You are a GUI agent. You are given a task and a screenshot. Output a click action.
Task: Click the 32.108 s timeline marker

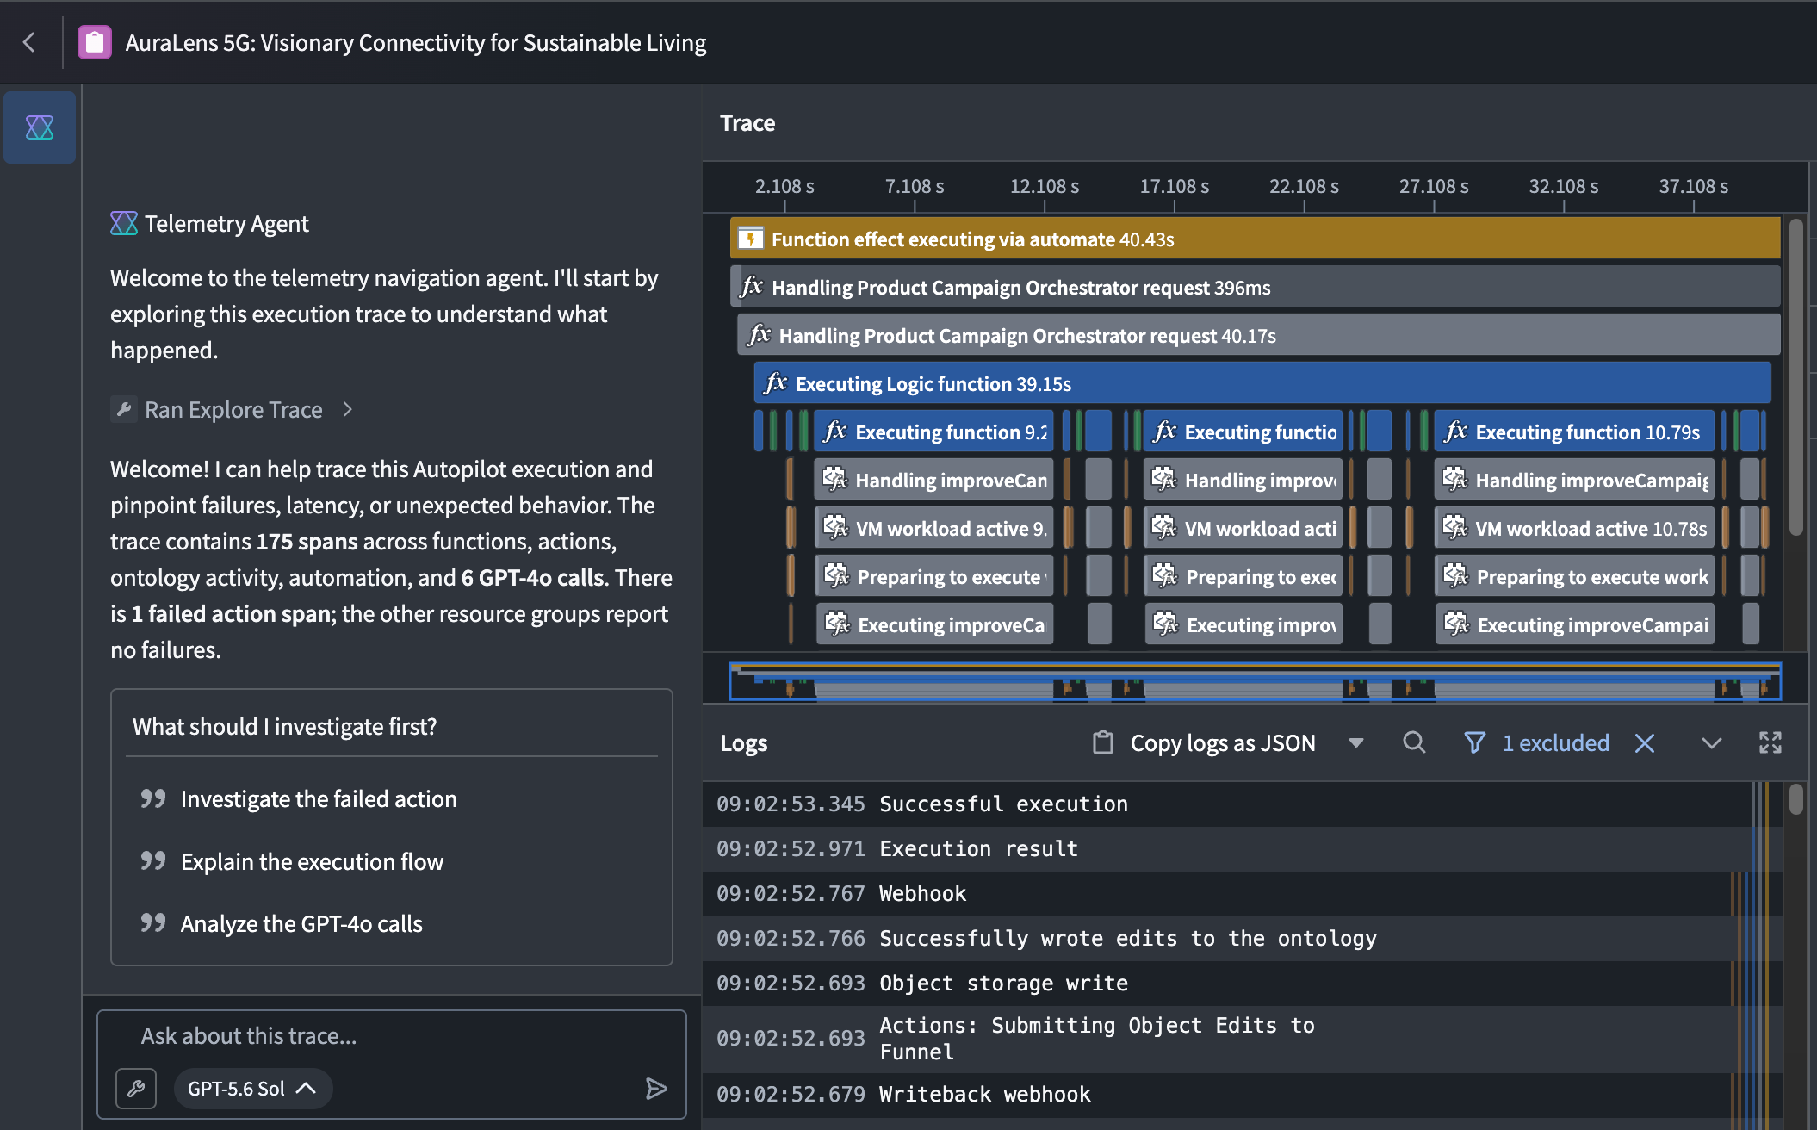1564,186
